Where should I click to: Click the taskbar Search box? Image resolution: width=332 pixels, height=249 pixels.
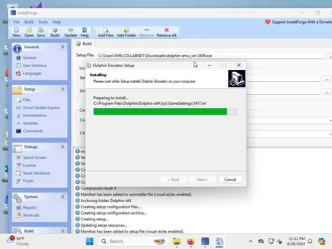133,241
